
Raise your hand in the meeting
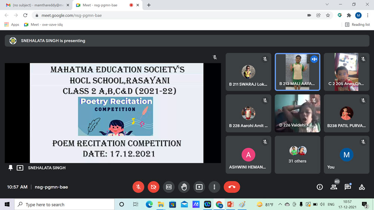point(184,187)
